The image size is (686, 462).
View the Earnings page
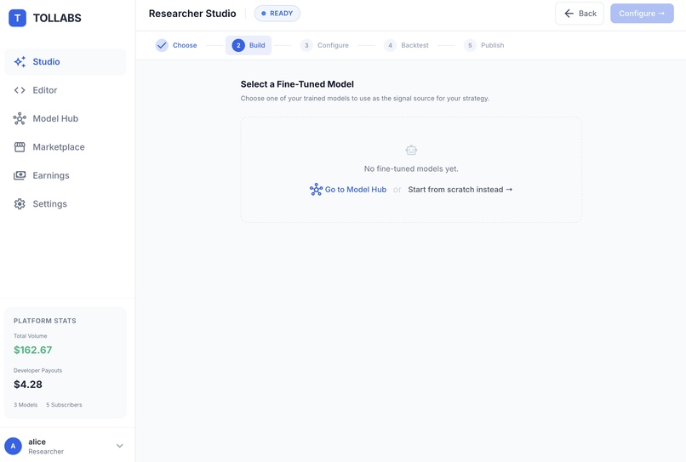point(66,175)
